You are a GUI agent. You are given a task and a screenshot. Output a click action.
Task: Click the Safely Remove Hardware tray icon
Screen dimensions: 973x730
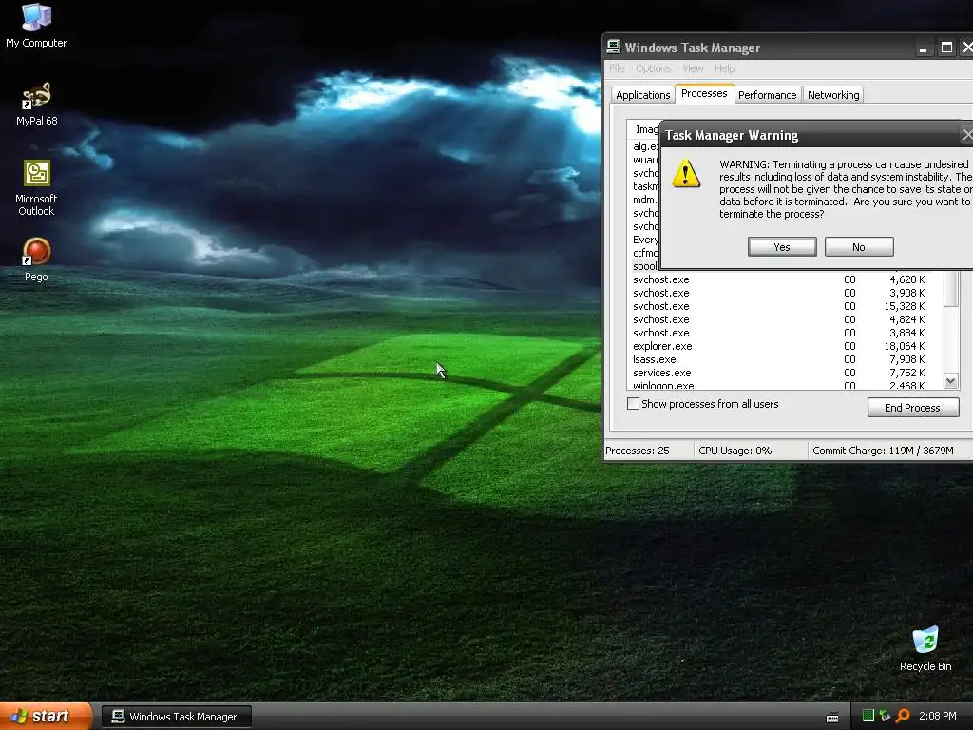[885, 716]
